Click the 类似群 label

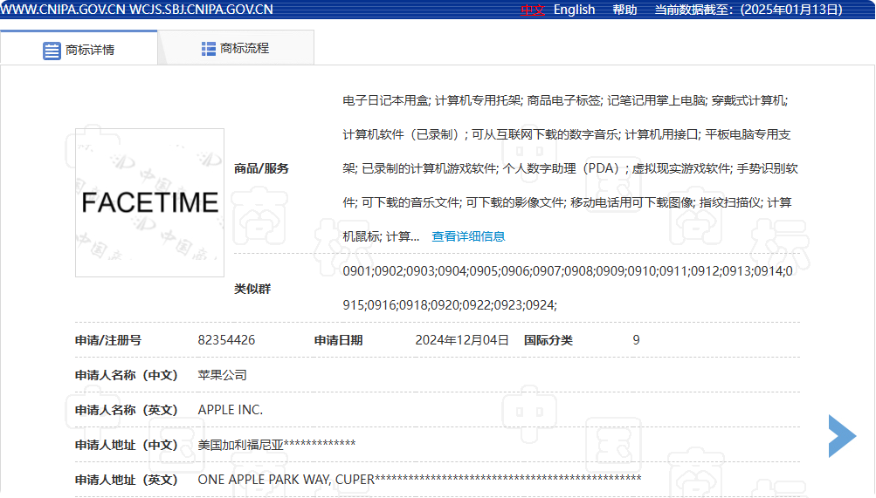[x=252, y=289]
